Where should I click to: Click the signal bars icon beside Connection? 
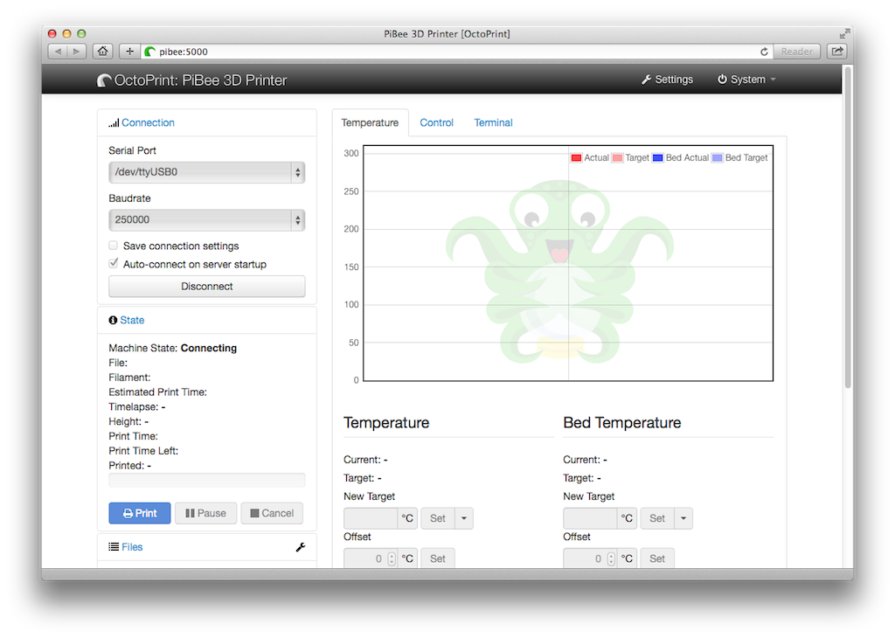tap(114, 122)
